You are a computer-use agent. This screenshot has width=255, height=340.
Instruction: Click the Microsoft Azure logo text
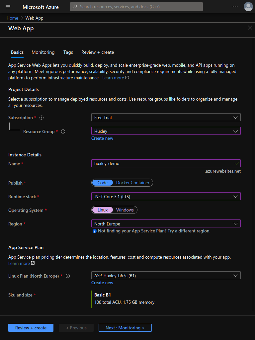(41, 7)
